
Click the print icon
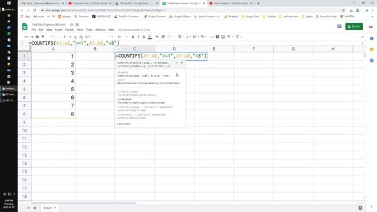(37, 37)
